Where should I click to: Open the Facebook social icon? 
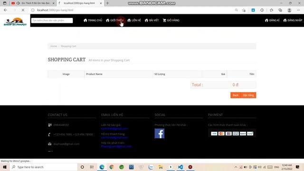click(160, 133)
